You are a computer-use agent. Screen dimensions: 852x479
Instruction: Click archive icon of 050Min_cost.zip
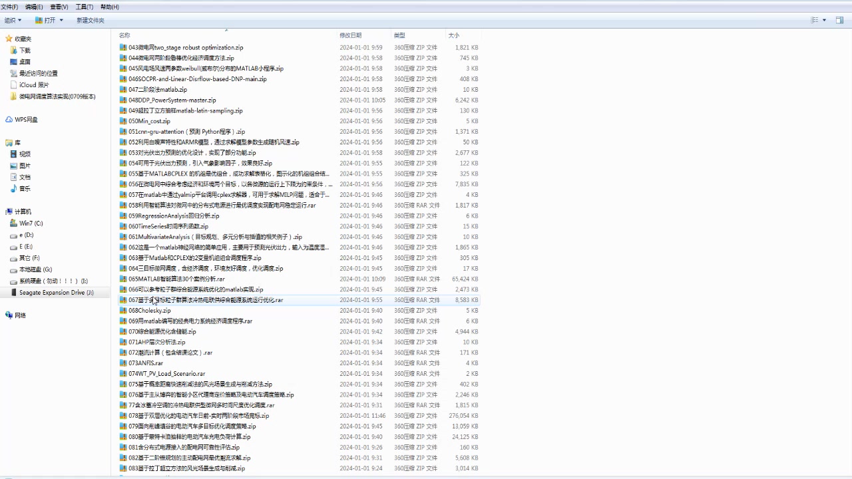(x=123, y=121)
